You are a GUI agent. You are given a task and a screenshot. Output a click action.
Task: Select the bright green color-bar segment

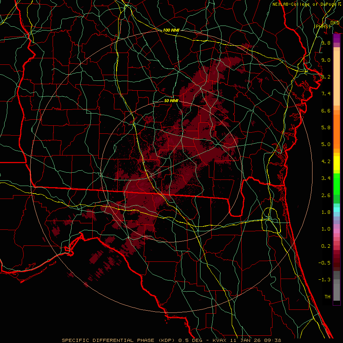tap(337, 184)
